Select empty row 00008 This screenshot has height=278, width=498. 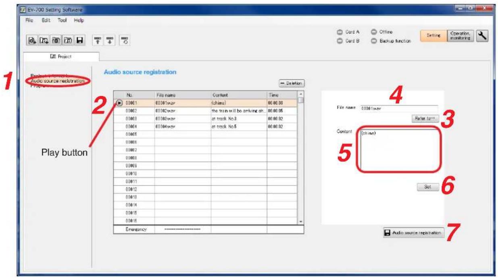tap(206, 158)
